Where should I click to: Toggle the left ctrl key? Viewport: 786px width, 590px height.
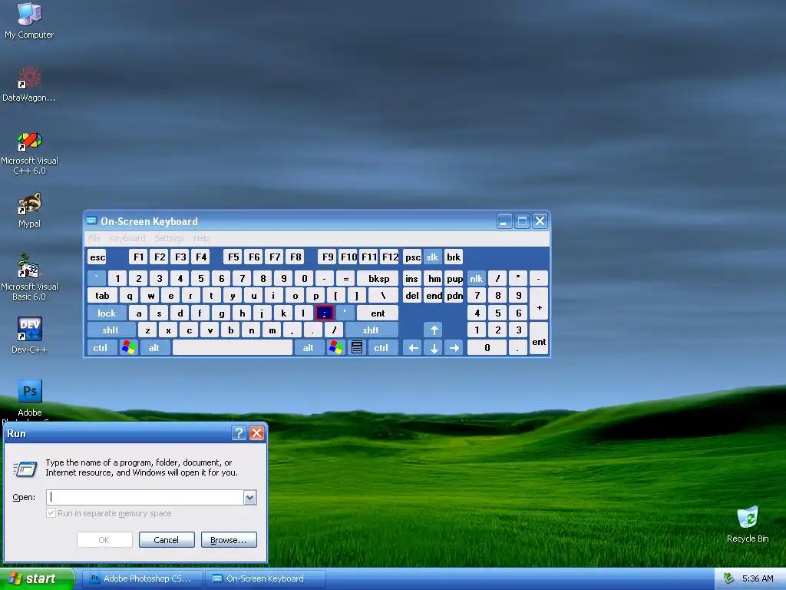(x=101, y=348)
